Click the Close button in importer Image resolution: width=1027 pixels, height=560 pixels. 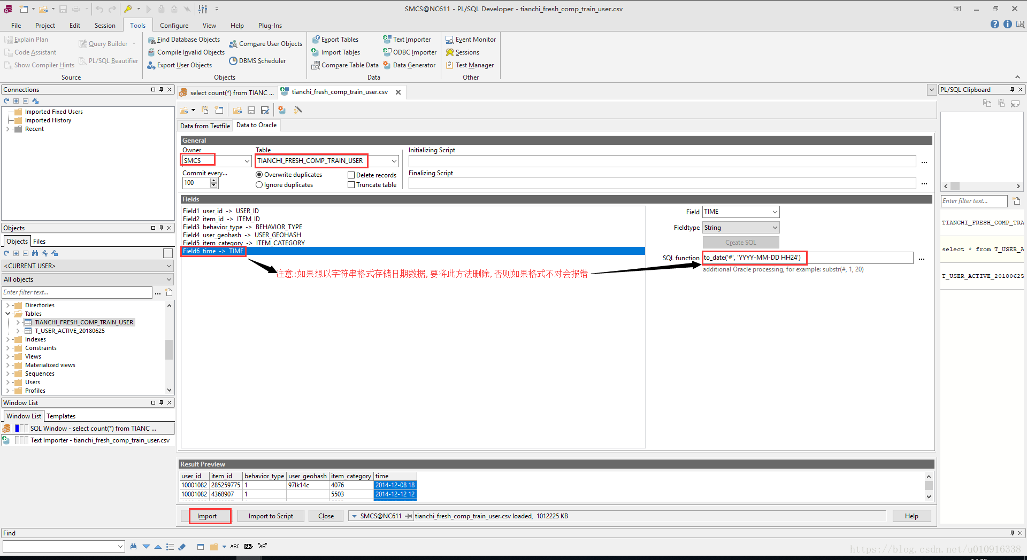click(x=326, y=516)
